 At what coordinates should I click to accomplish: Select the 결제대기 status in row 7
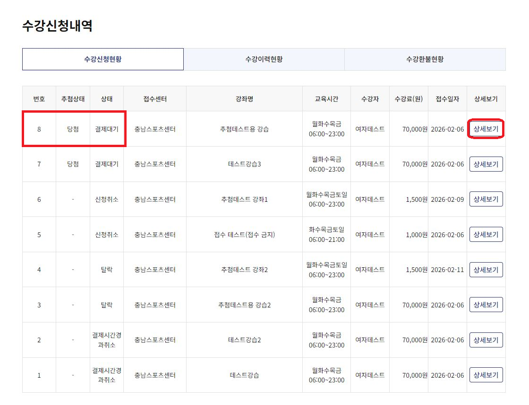coord(107,164)
